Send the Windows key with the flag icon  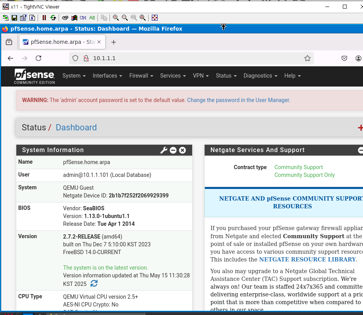click(74, 17)
